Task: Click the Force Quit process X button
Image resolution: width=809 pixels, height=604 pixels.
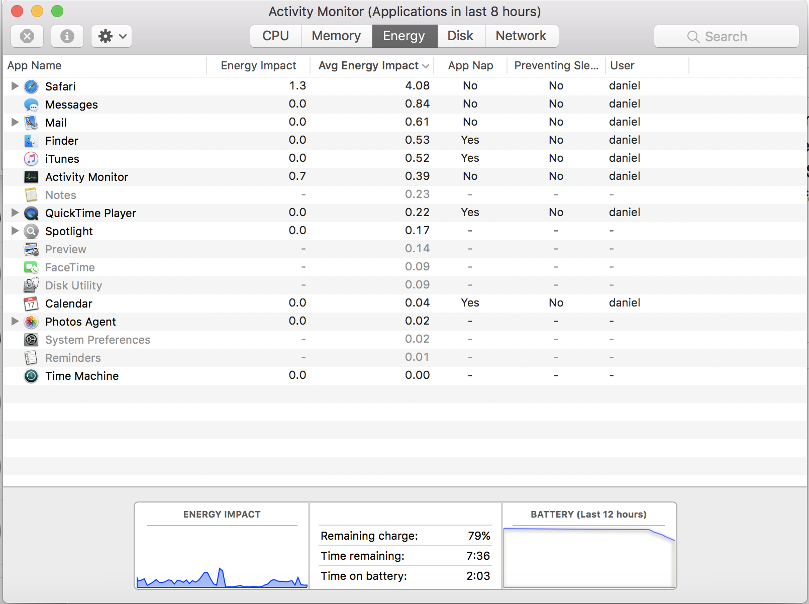Action: click(x=27, y=36)
